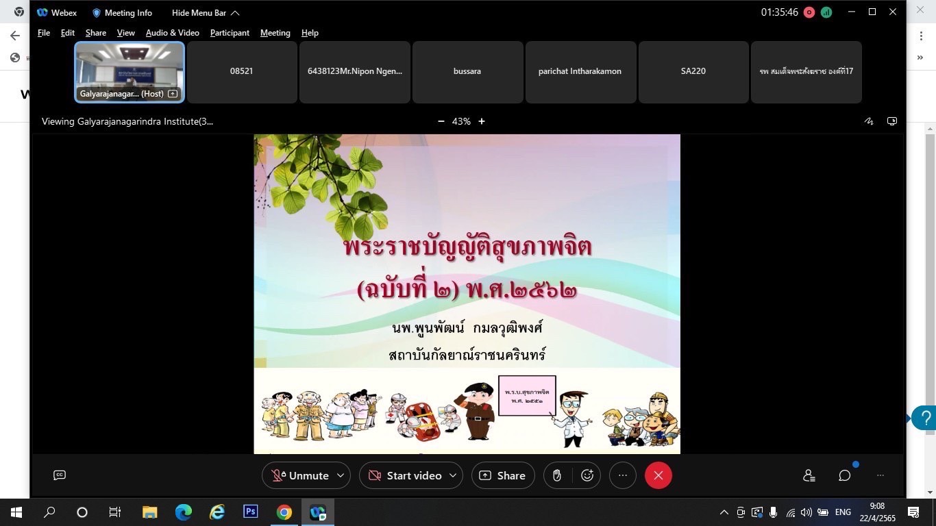The image size is (936, 526).
Task: Raise hand using the hand icon
Action: [557, 475]
